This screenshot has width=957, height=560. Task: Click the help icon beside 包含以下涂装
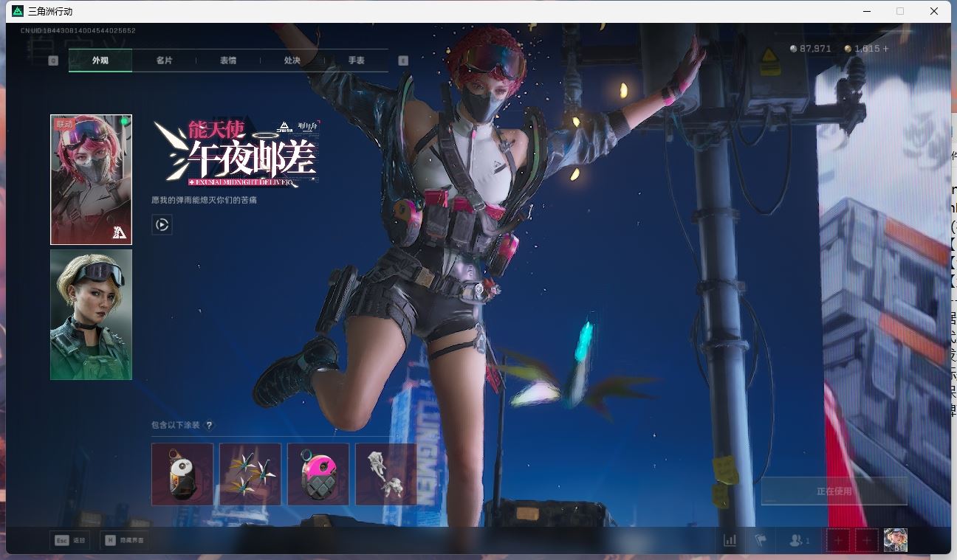tap(209, 425)
